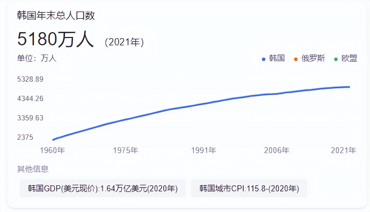Click the green 欧盟 legend dot
370x212 pixels.
point(336,59)
